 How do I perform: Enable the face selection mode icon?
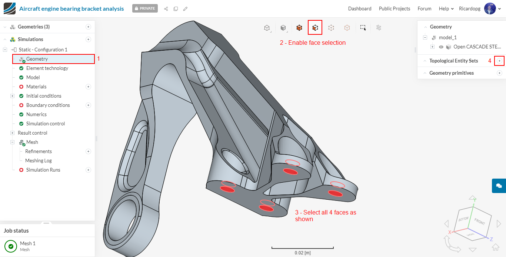[315, 27]
